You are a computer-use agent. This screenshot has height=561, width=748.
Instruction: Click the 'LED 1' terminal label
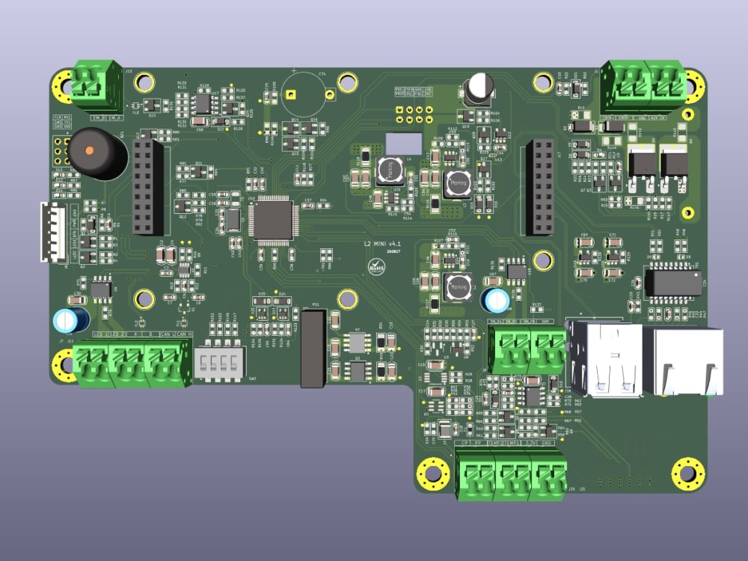coord(101,334)
